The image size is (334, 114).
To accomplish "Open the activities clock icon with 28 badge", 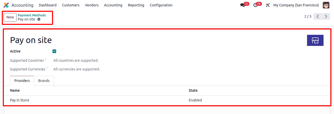I will point(255,5).
